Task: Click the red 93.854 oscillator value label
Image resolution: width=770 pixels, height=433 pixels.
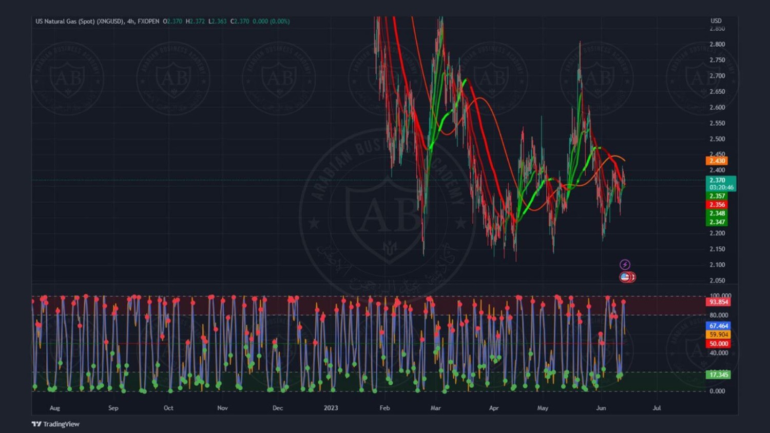Action: point(718,302)
